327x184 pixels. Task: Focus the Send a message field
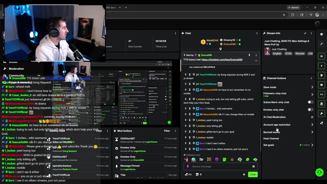coord(220,166)
